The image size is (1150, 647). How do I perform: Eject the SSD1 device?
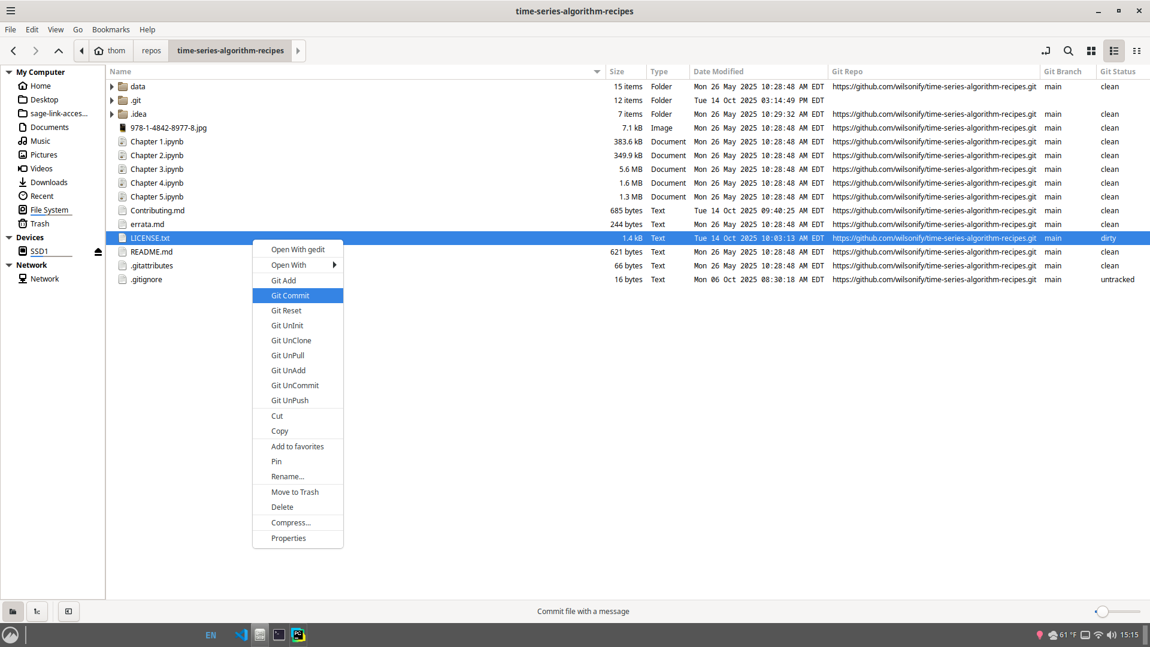pos(98,252)
